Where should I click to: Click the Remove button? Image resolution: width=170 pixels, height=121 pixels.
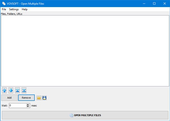(26, 98)
